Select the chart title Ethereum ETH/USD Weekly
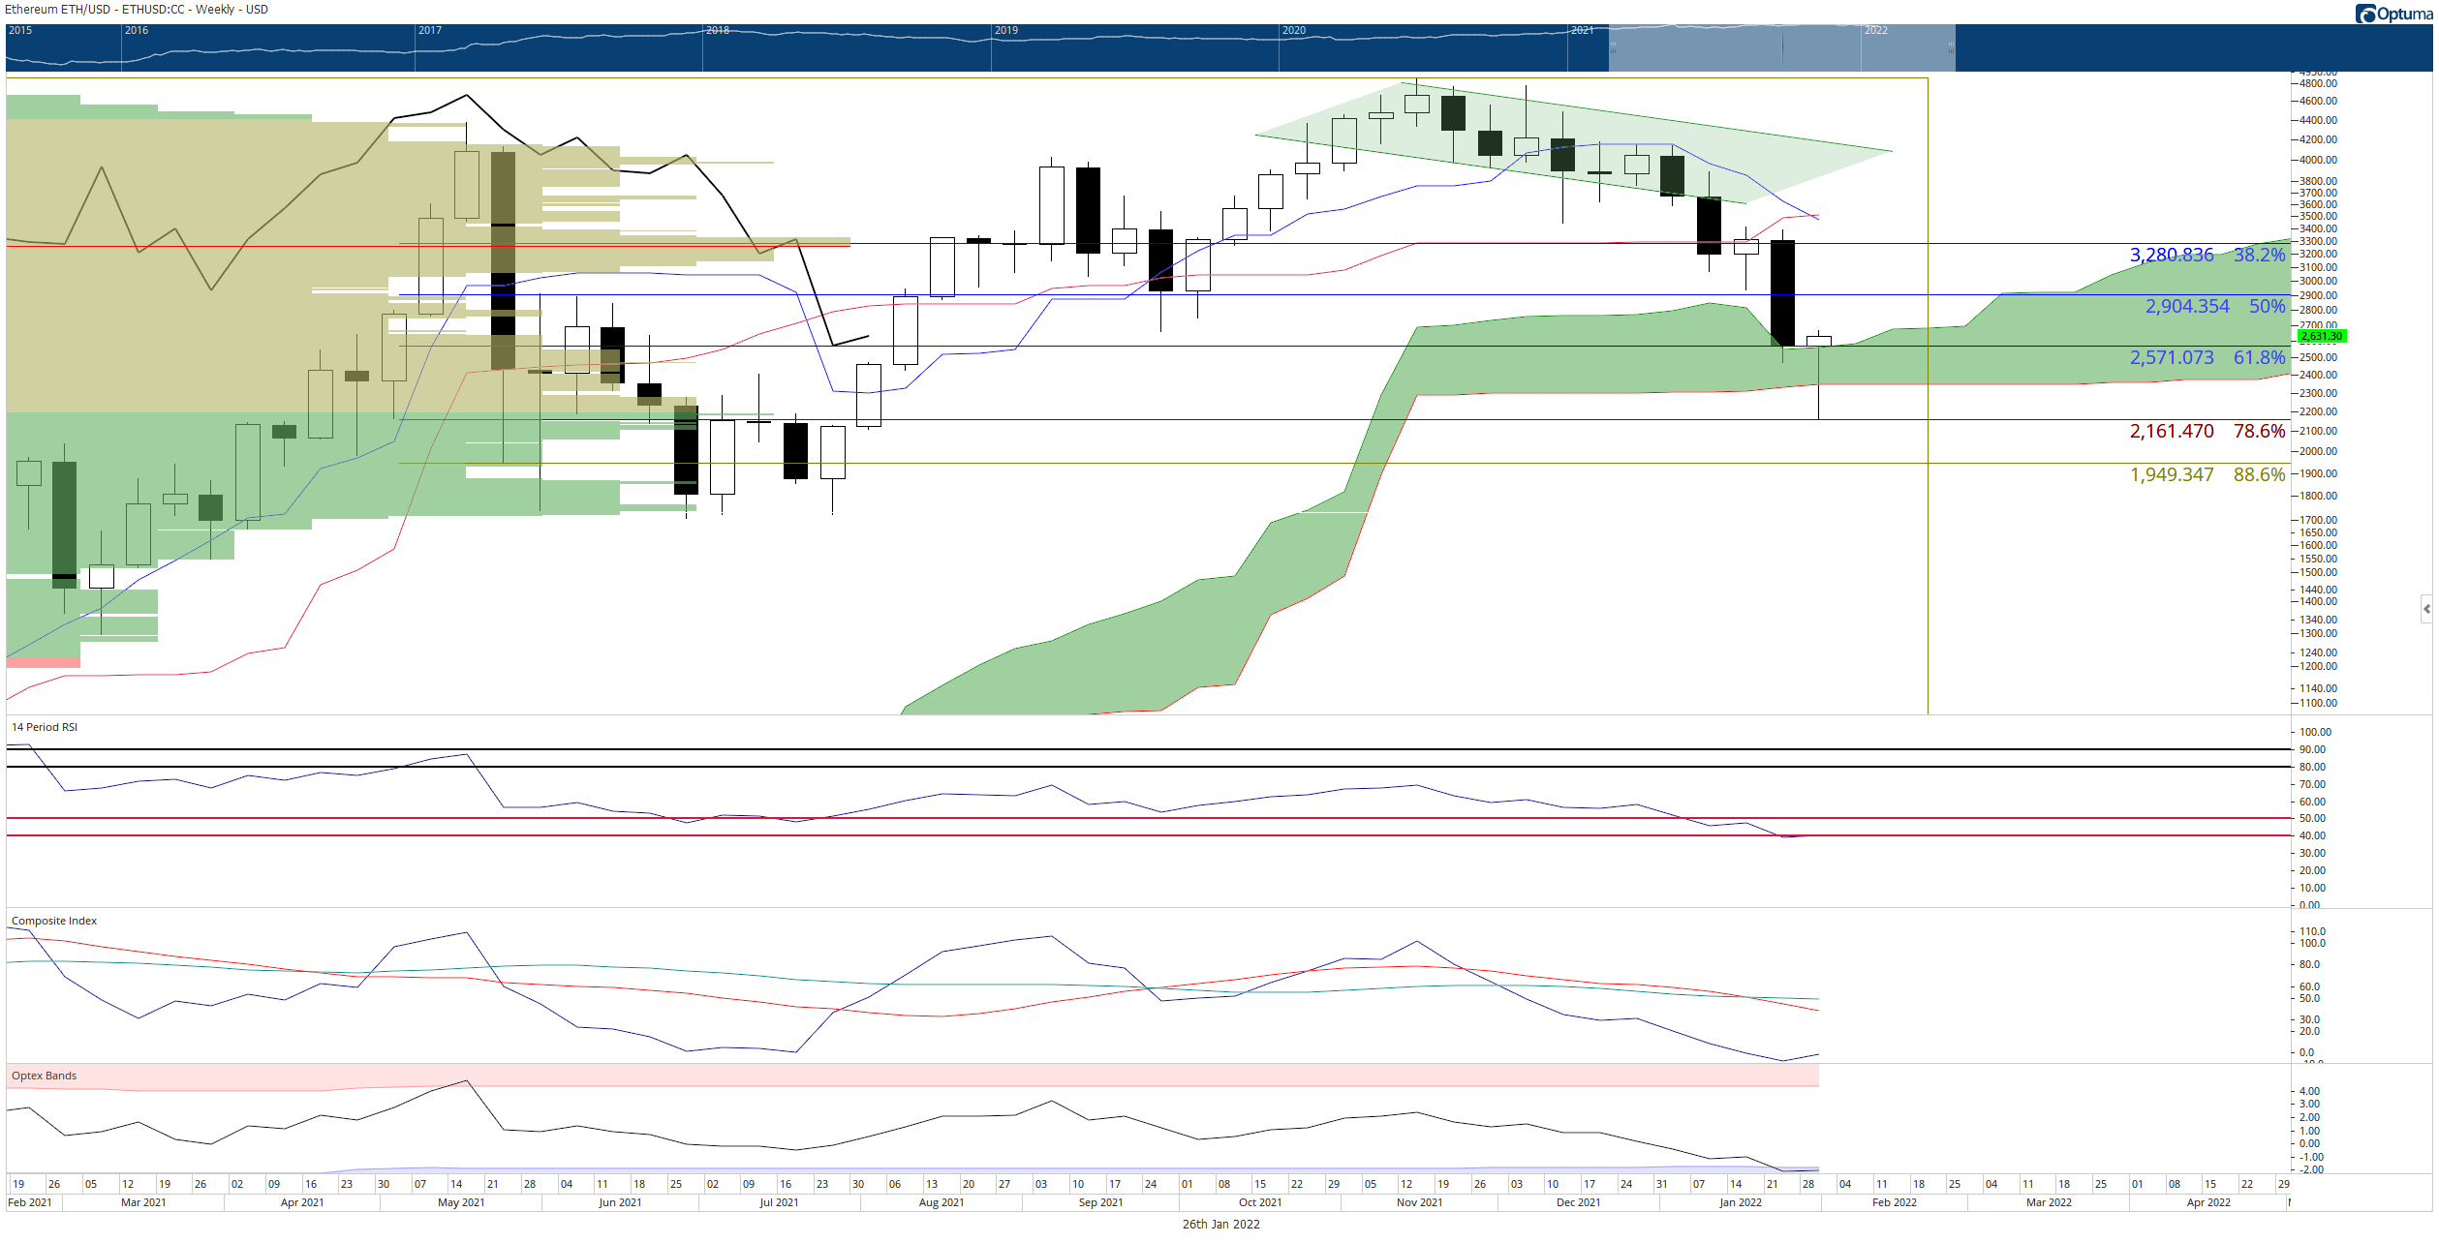The width and height of the screenshot is (2439, 1243). coord(137,10)
